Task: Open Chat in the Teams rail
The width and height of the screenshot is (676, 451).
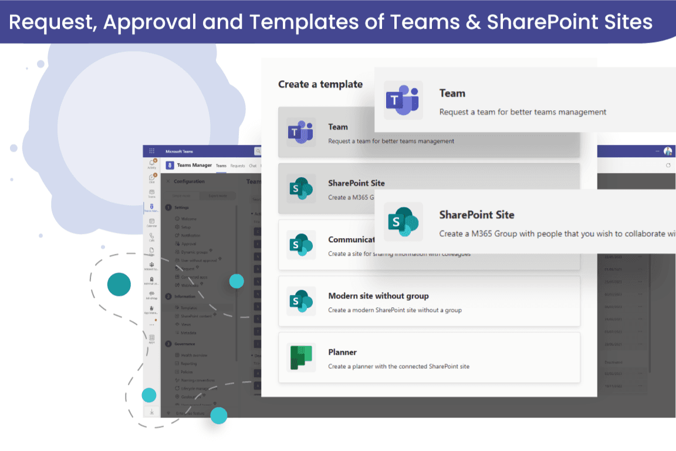Action: (x=152, y=178)
